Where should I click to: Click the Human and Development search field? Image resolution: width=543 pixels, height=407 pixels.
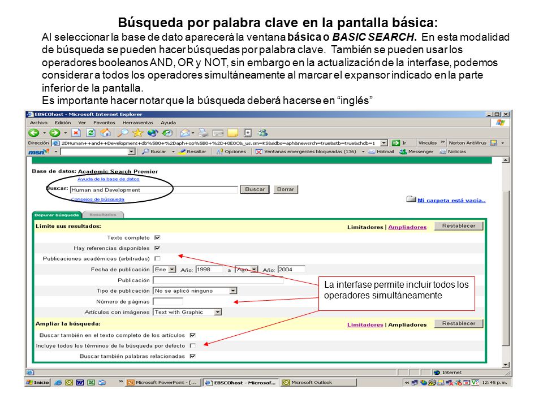[154, 190]
